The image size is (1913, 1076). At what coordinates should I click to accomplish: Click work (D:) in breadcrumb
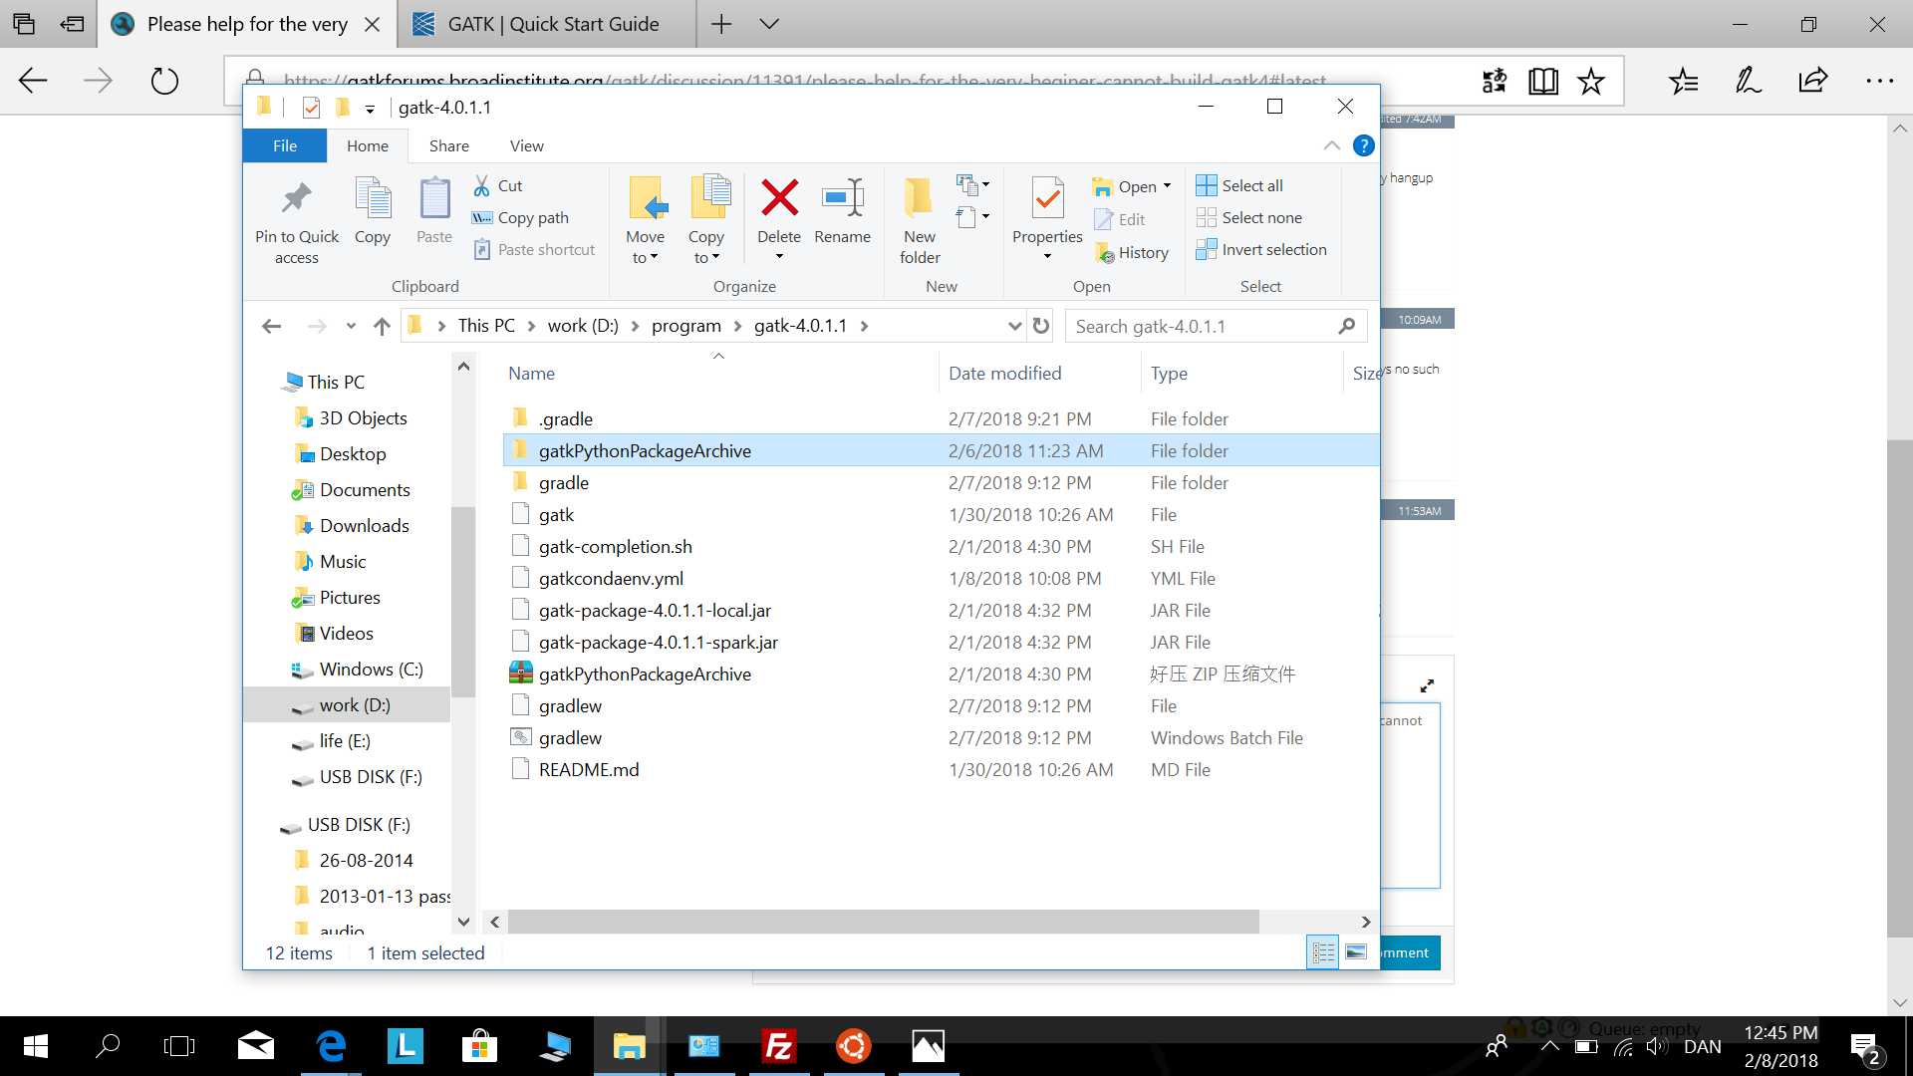pyautogui.click(x=583, y=326)
